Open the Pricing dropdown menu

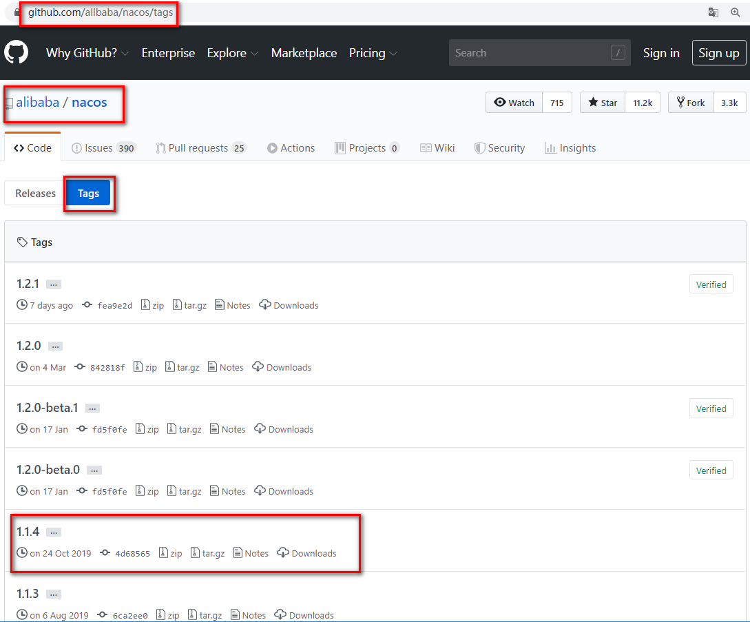click(373, 52)
